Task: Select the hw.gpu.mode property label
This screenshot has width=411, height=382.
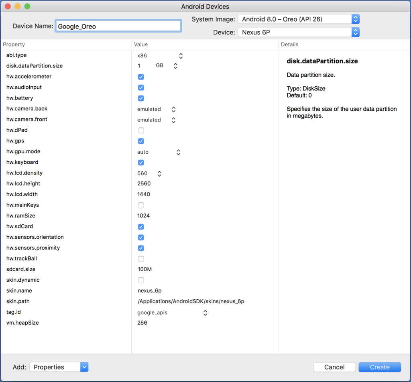Action: coord(23,151)
